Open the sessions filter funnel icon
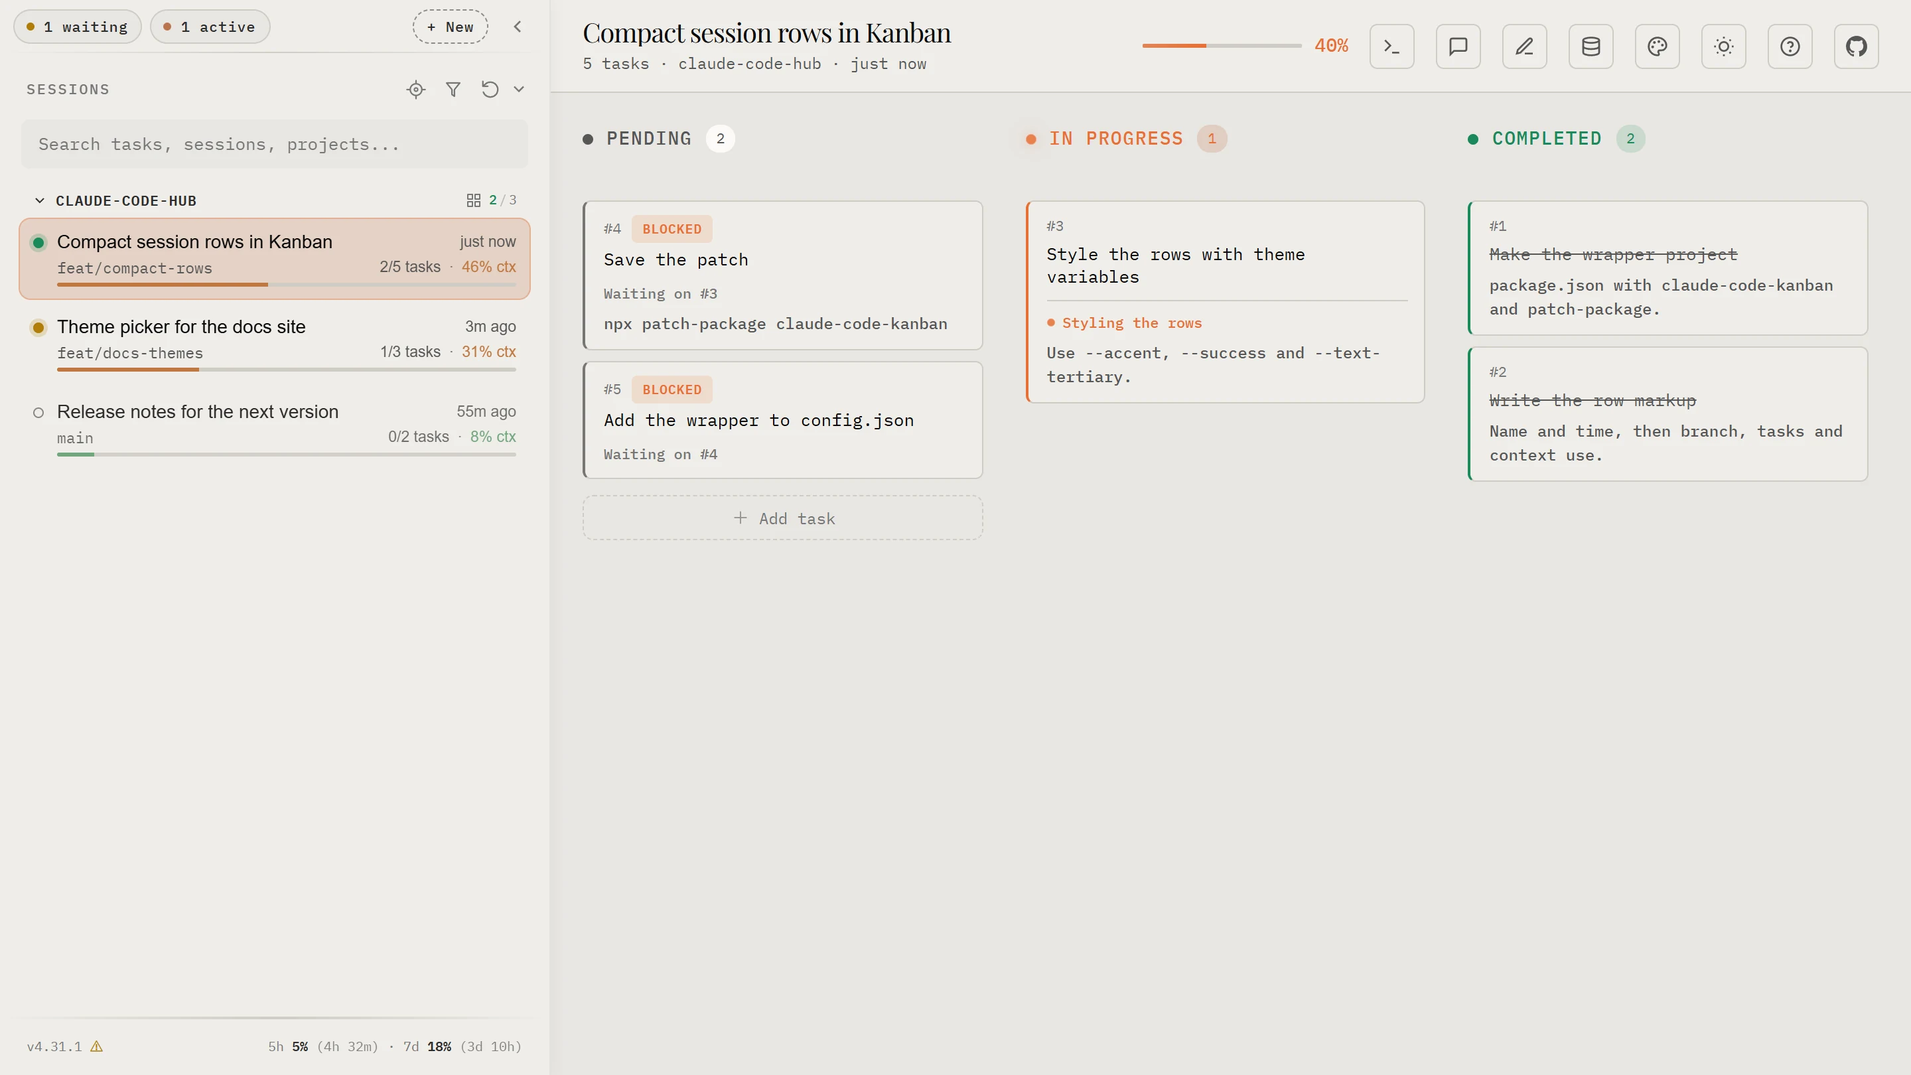The width and height of the screenshot is (1911, 1075). coord(453,89)
